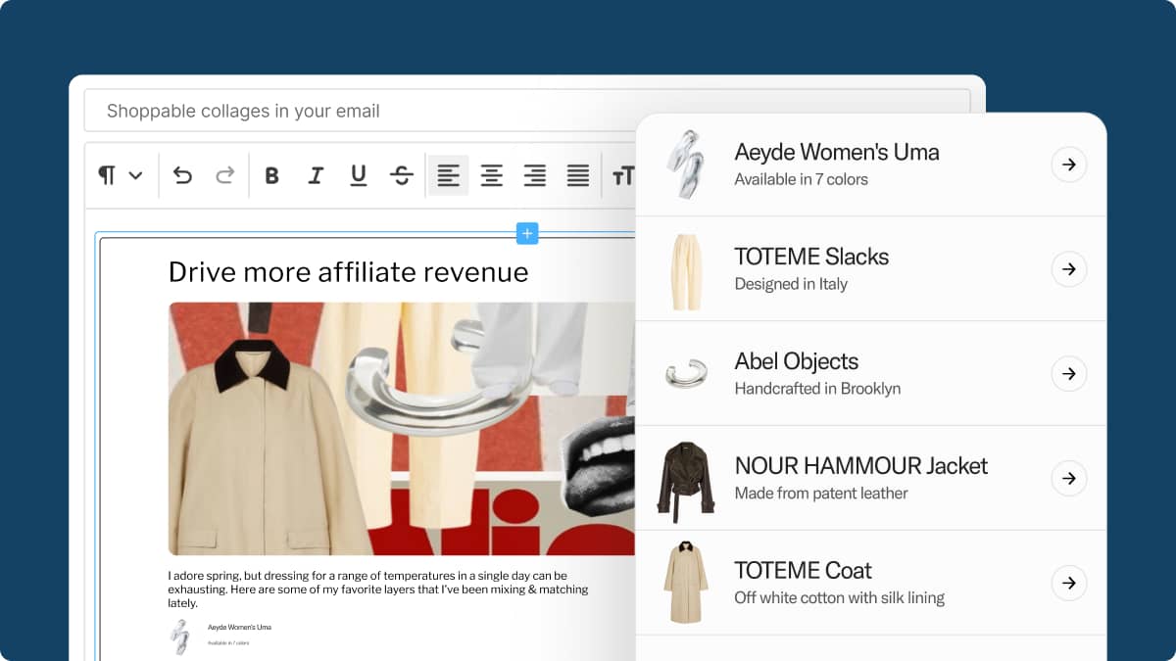Click the 'NOUR HAMMOUR Jacket' title
Screen dimensions: 1176x661
(861, 465)
